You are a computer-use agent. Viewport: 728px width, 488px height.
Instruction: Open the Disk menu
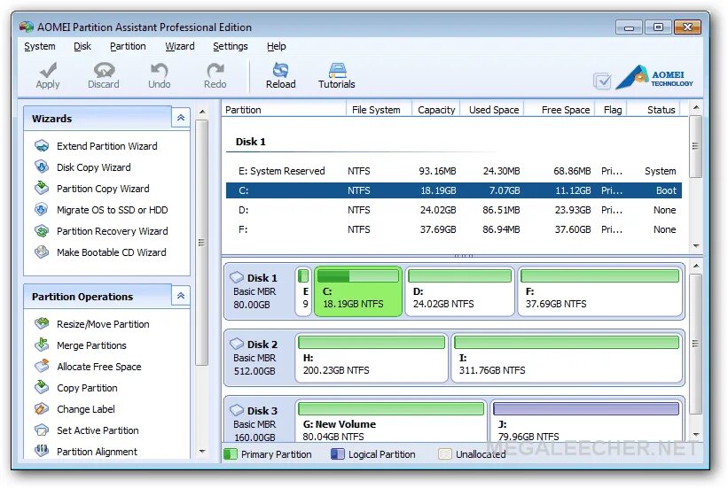click(x=82, y=46)
